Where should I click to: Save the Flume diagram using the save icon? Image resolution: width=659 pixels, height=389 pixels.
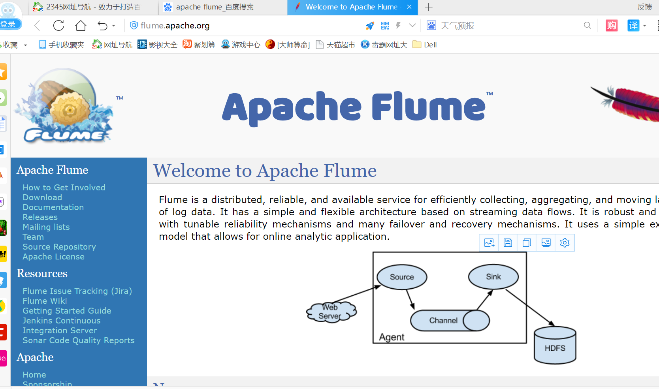coord(508,242)
